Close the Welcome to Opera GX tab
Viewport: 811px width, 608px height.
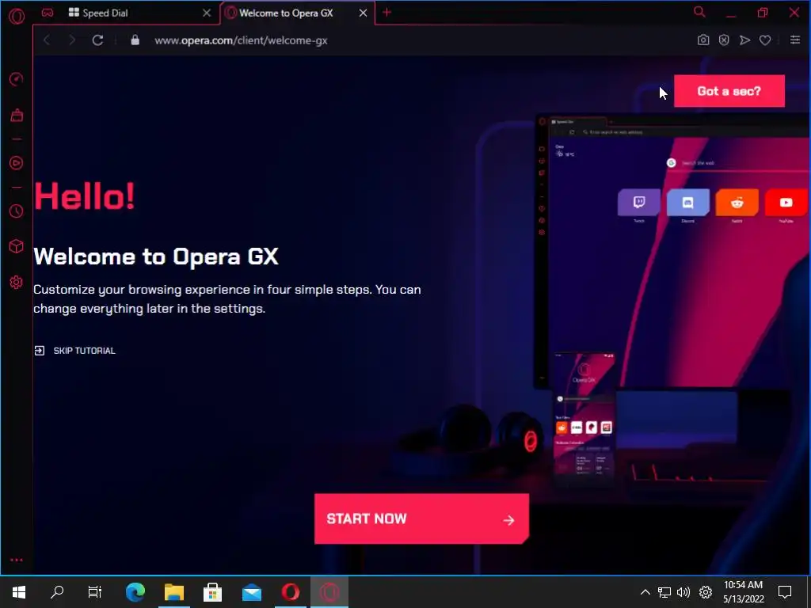pyautogui.click(x=363, y=13)
